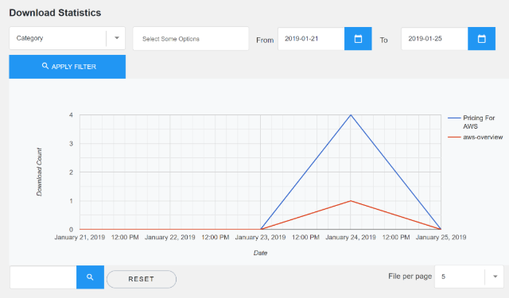Click the search text box beside Reset
The width and height of the screenshot is (509, 298).
(43, 277)
